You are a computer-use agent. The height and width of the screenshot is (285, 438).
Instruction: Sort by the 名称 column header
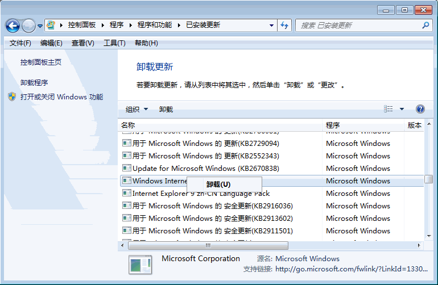pyautogui.click(x=220, y=125)
